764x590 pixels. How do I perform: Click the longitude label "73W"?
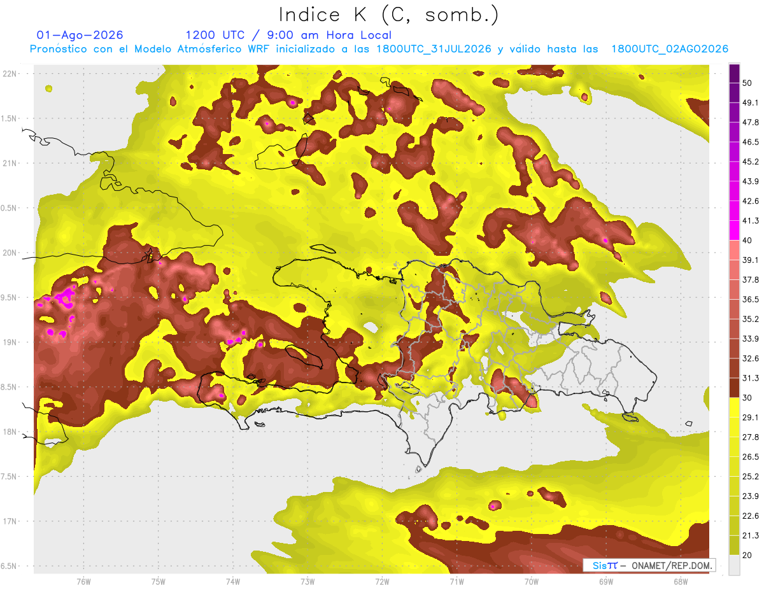pos(308,582)
